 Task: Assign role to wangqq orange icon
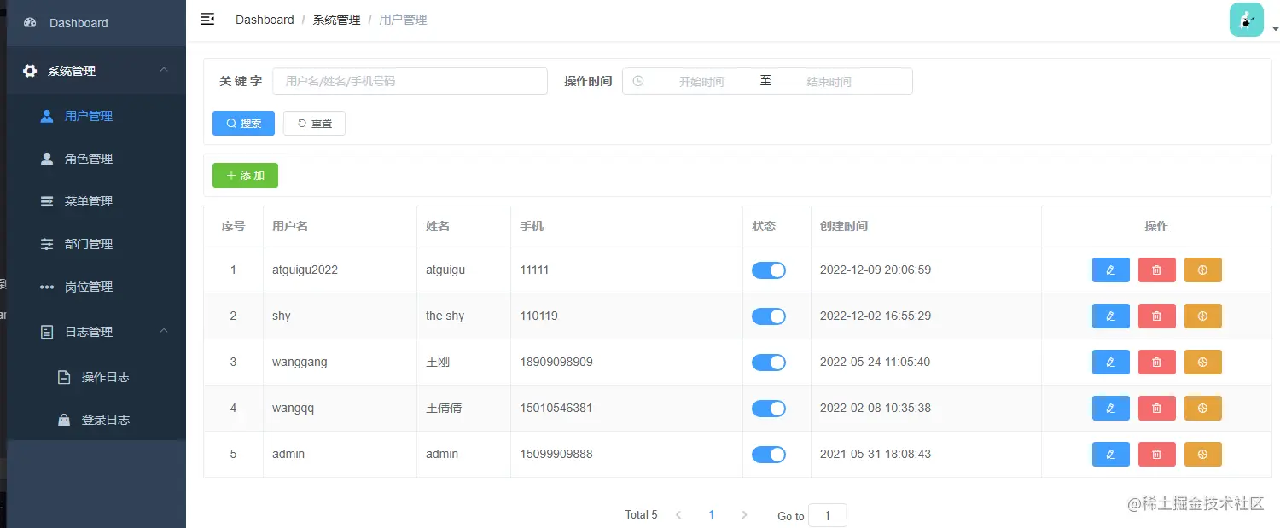coord(1202,408)
